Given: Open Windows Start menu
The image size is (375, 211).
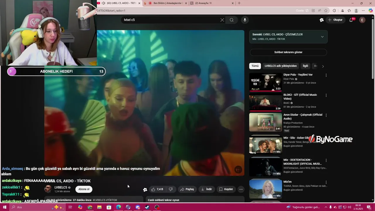Looking at the screenshot, I should 4,207.
